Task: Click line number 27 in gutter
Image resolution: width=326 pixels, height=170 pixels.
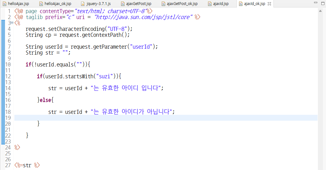Action: pos(8,165)
